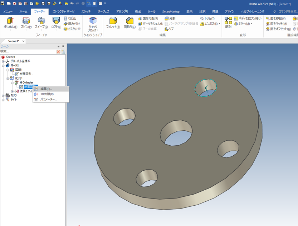Click the パーツをシェル化 tool
298x226 pixels.
point(151,24)
